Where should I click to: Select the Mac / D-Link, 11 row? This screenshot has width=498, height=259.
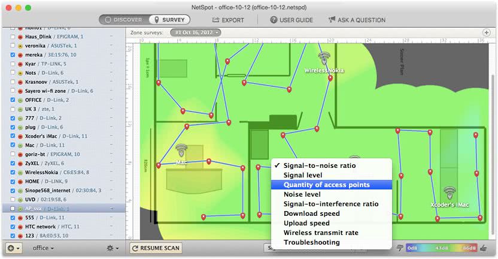pos(63,145)
